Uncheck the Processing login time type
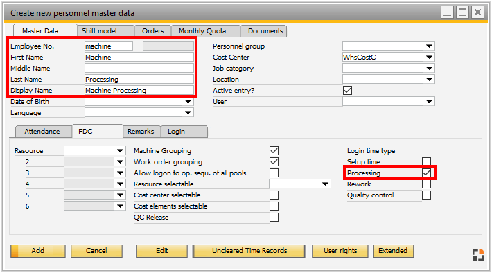This screenshot has width=492, height=273. click(426, 173)
